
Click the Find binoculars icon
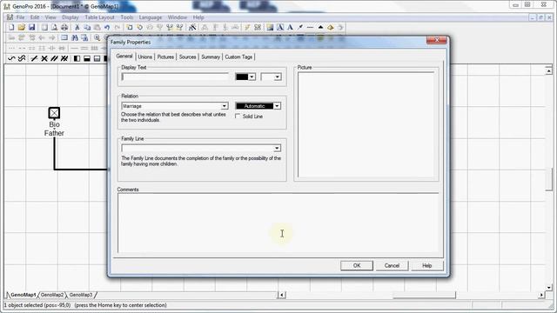pyautogui.click(x=75, y=37)
